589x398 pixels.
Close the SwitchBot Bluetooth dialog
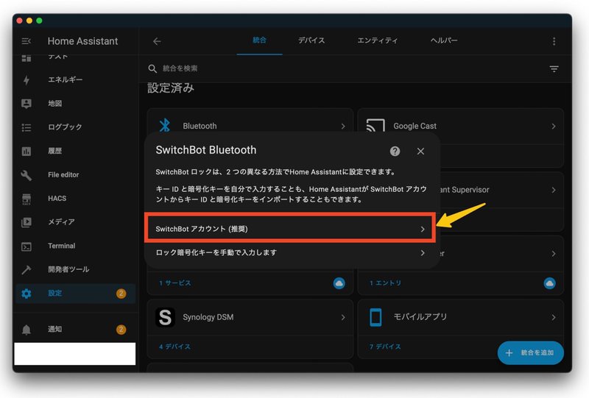tap(420, 151)
